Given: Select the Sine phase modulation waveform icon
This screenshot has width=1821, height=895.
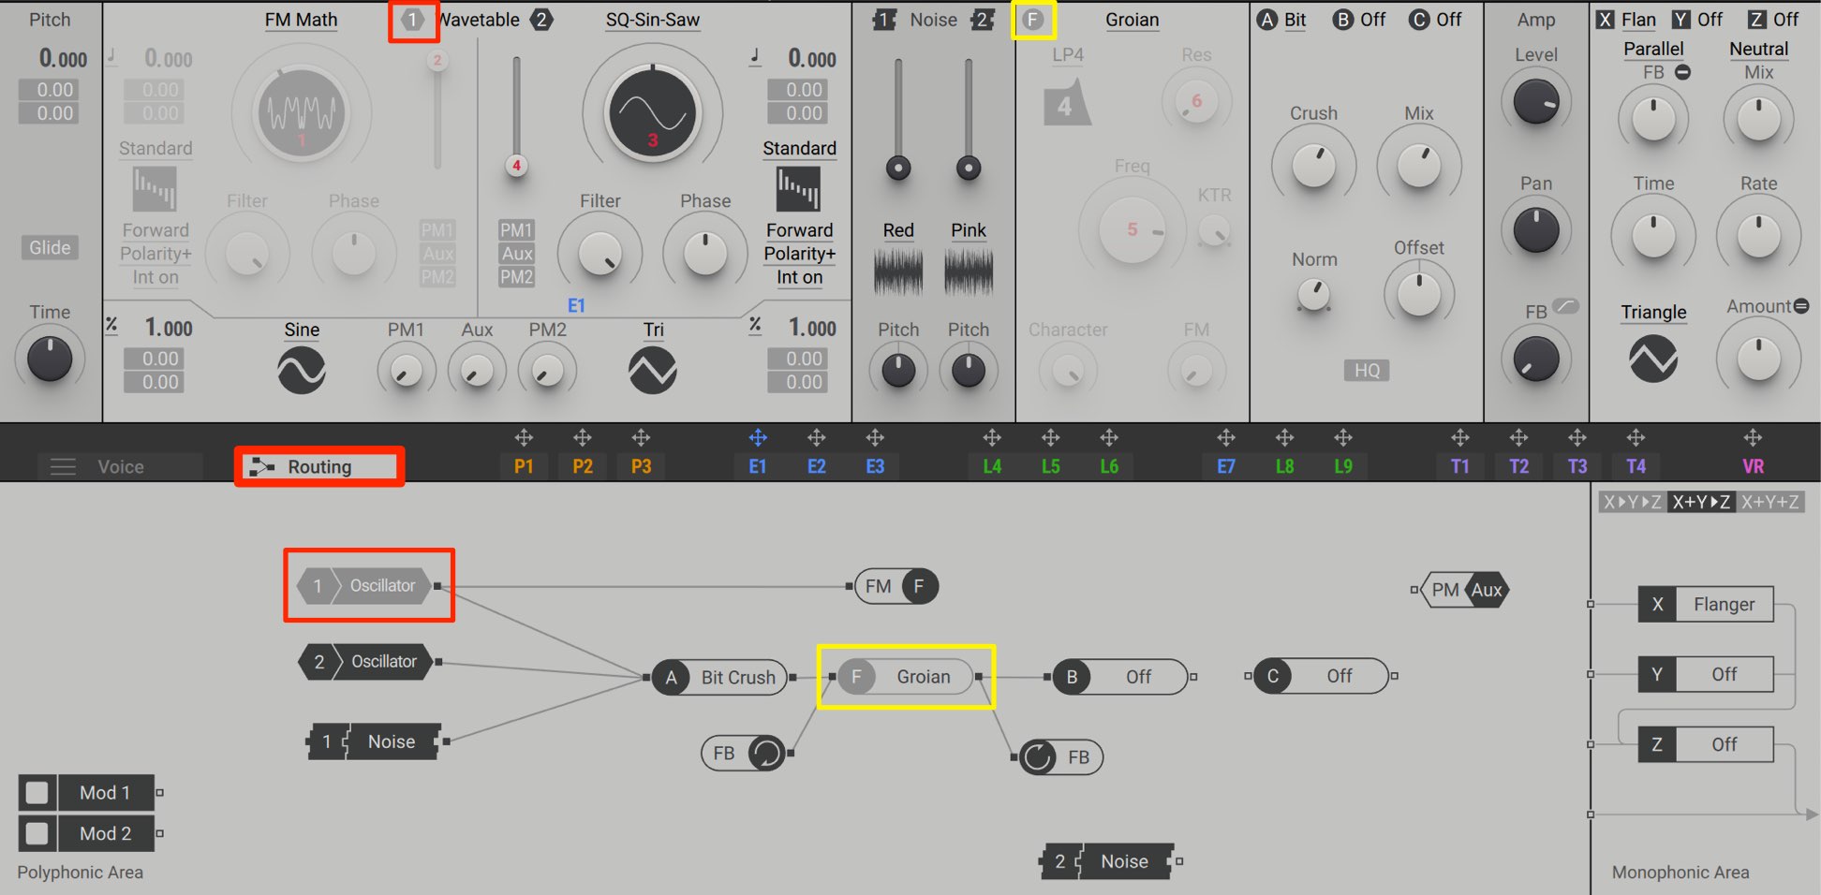Looking at the screenshot, I should pyautogui.click(x=302, y=370).
